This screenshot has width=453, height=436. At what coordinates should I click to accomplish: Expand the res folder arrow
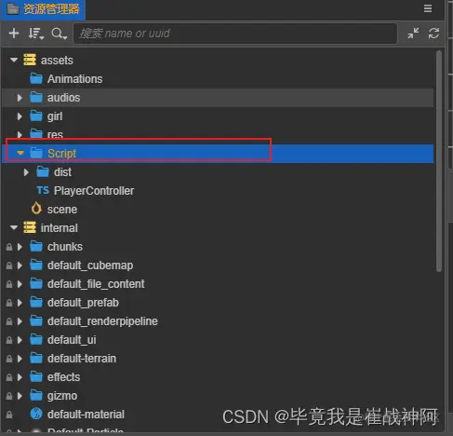click(20, 135)
